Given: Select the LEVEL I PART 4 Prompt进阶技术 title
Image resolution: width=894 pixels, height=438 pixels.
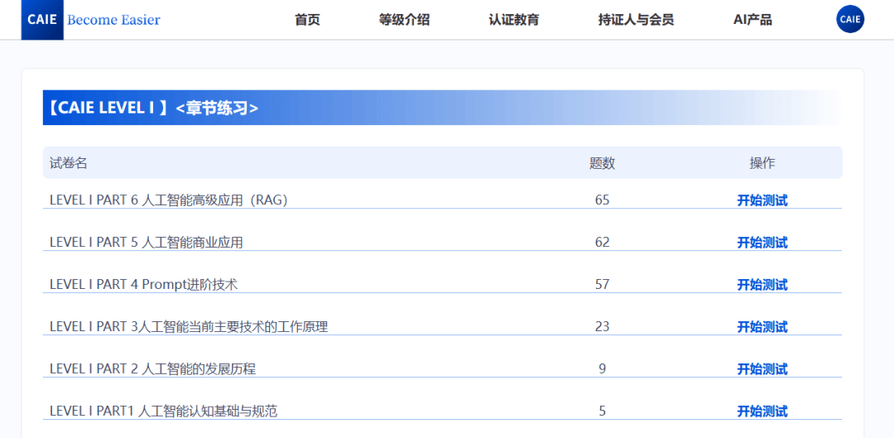Looking at the screenshot, I should 143,284.
